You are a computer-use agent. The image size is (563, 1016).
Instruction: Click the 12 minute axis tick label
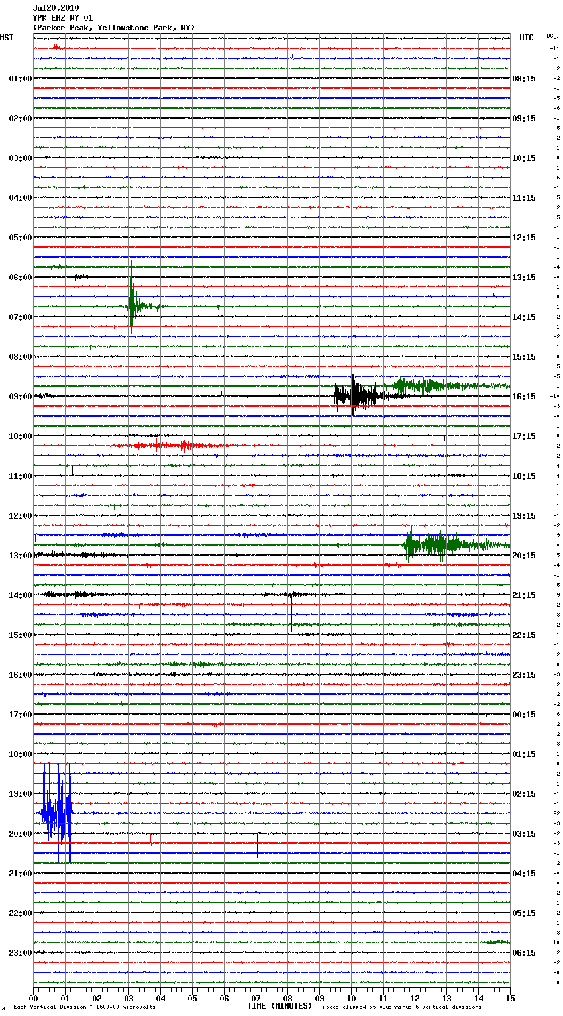tap(415, 997)
